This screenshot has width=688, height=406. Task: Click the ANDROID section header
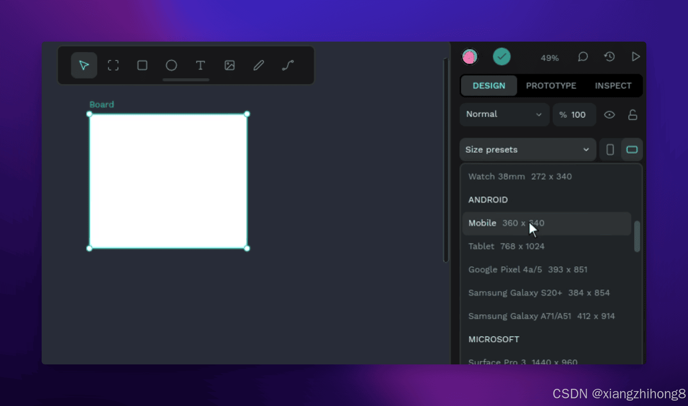488,200
